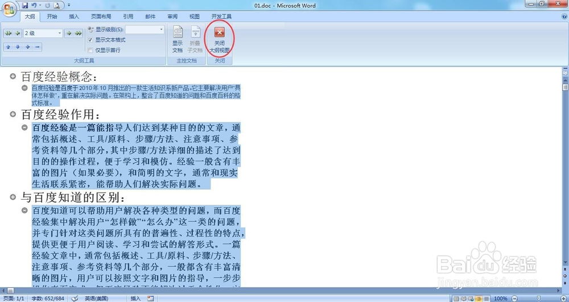The height and width of the screenshot is (302, 569).
Task: Switch to the 邮件 ribbon tab
Action: 150,16
